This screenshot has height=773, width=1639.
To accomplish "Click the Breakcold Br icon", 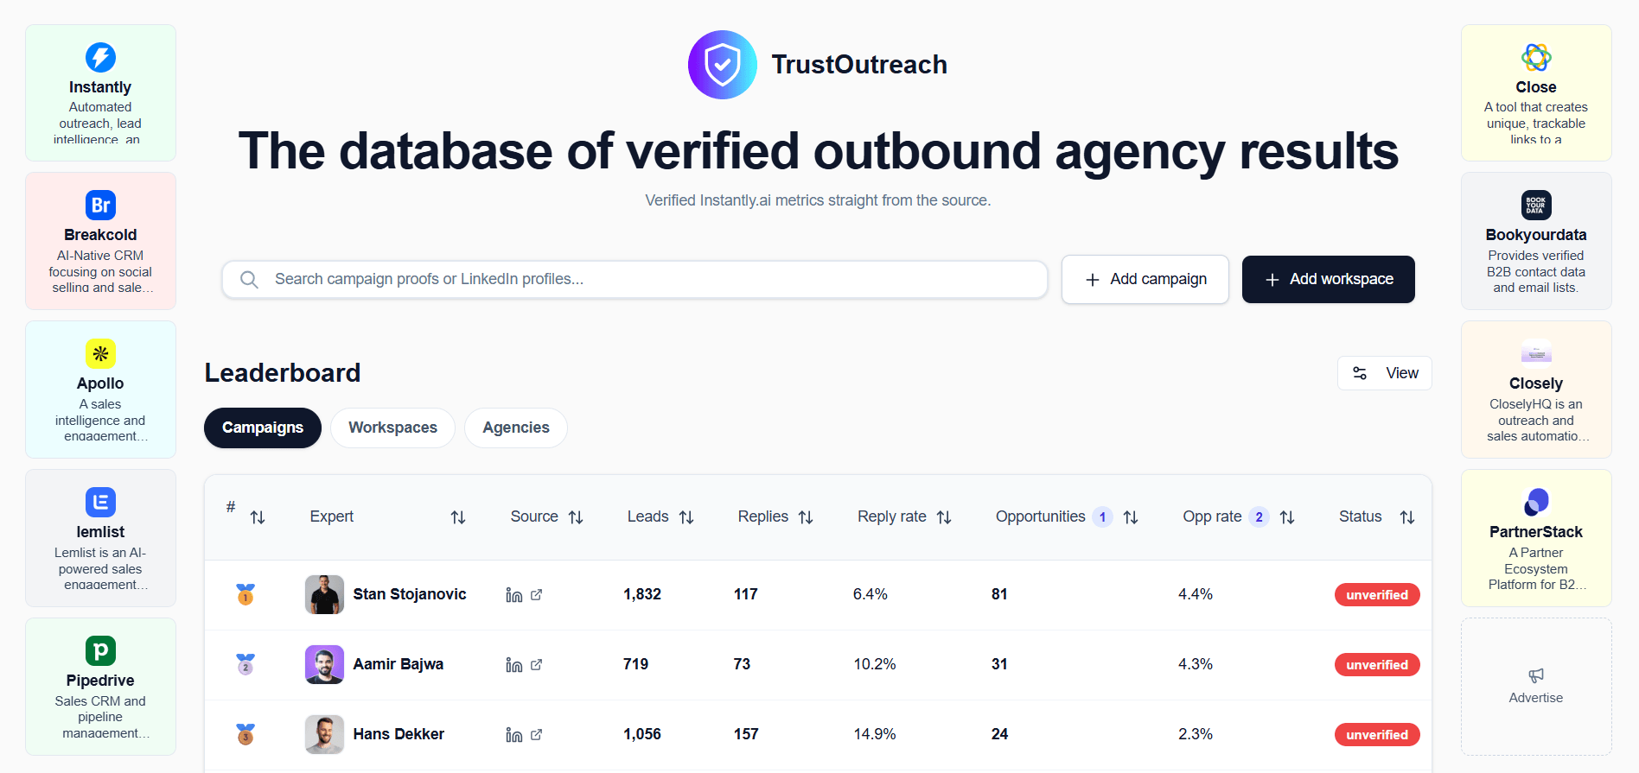I will tap(100, 206).
